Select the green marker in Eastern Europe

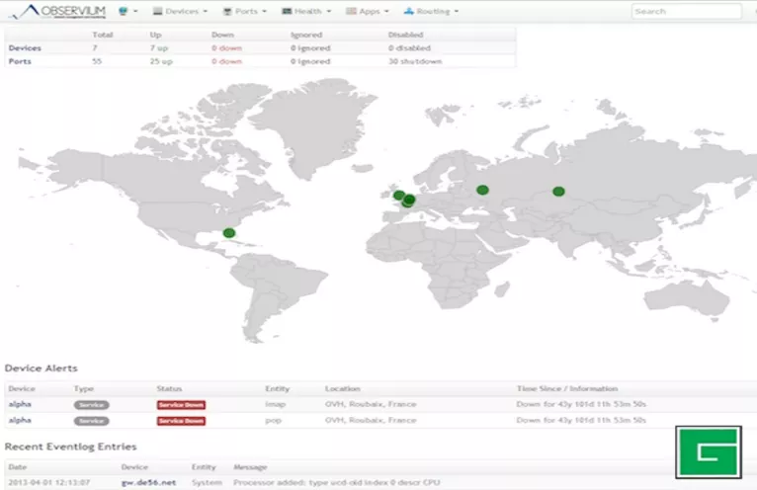(x=482, y=190)
